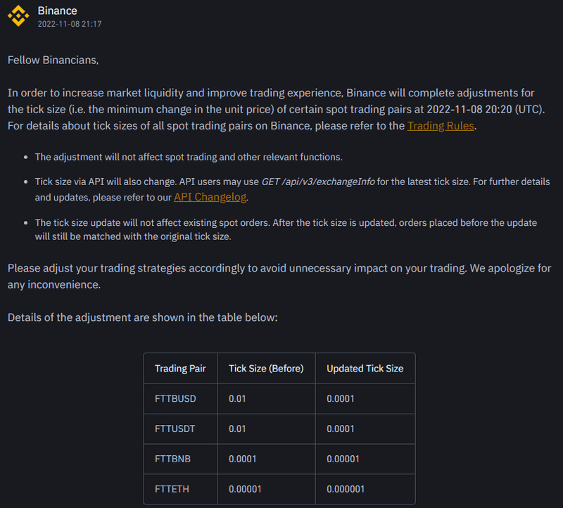The image size is (563, 508).
Task: Open the API Changelog link
Action: tap(210, 197)
